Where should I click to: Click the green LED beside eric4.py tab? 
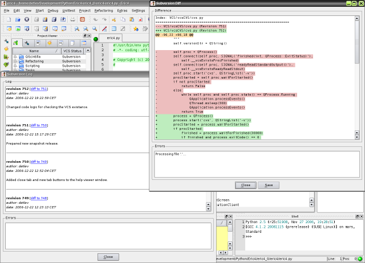pyautogui.click(x=96, y=39)
